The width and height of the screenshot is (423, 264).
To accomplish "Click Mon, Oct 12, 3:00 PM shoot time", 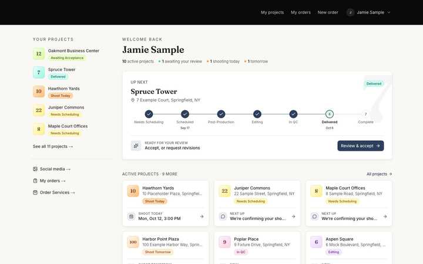I will tap(159, 218).
